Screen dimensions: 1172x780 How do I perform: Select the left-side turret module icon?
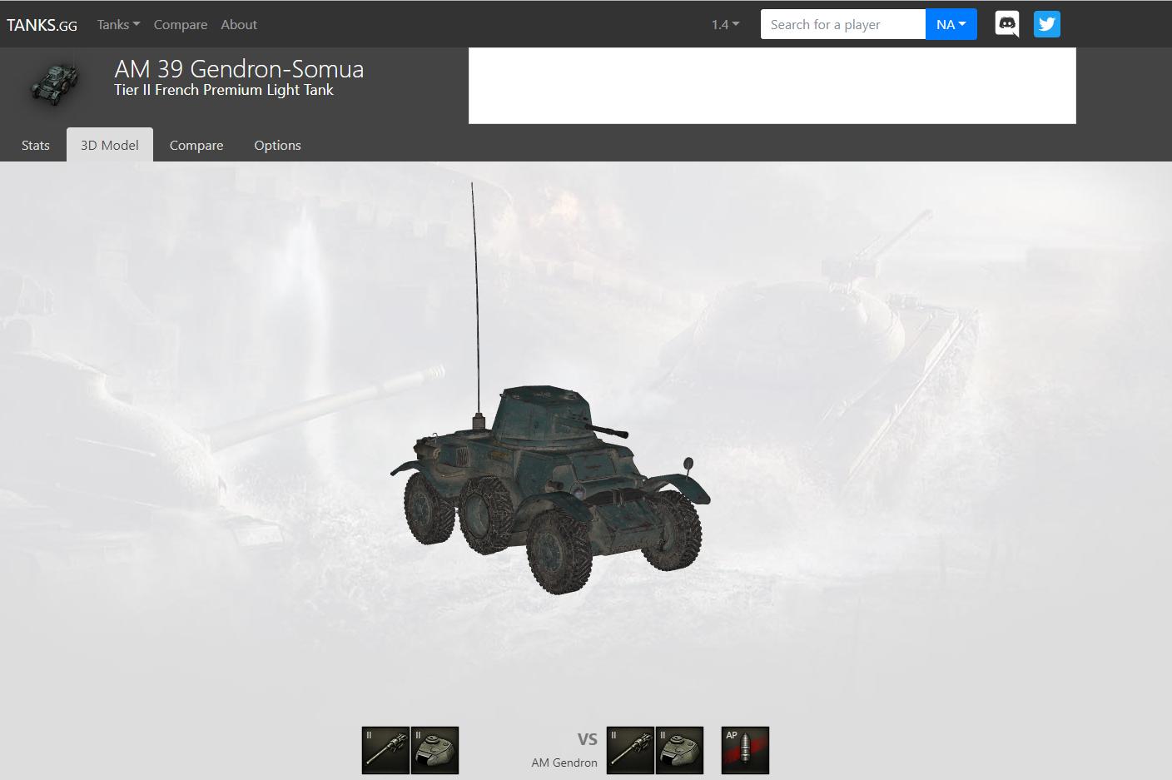[435, 750]
